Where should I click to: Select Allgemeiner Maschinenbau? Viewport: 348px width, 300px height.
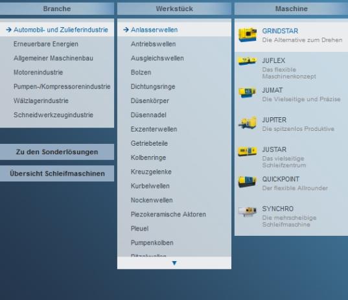pos(53,58)
